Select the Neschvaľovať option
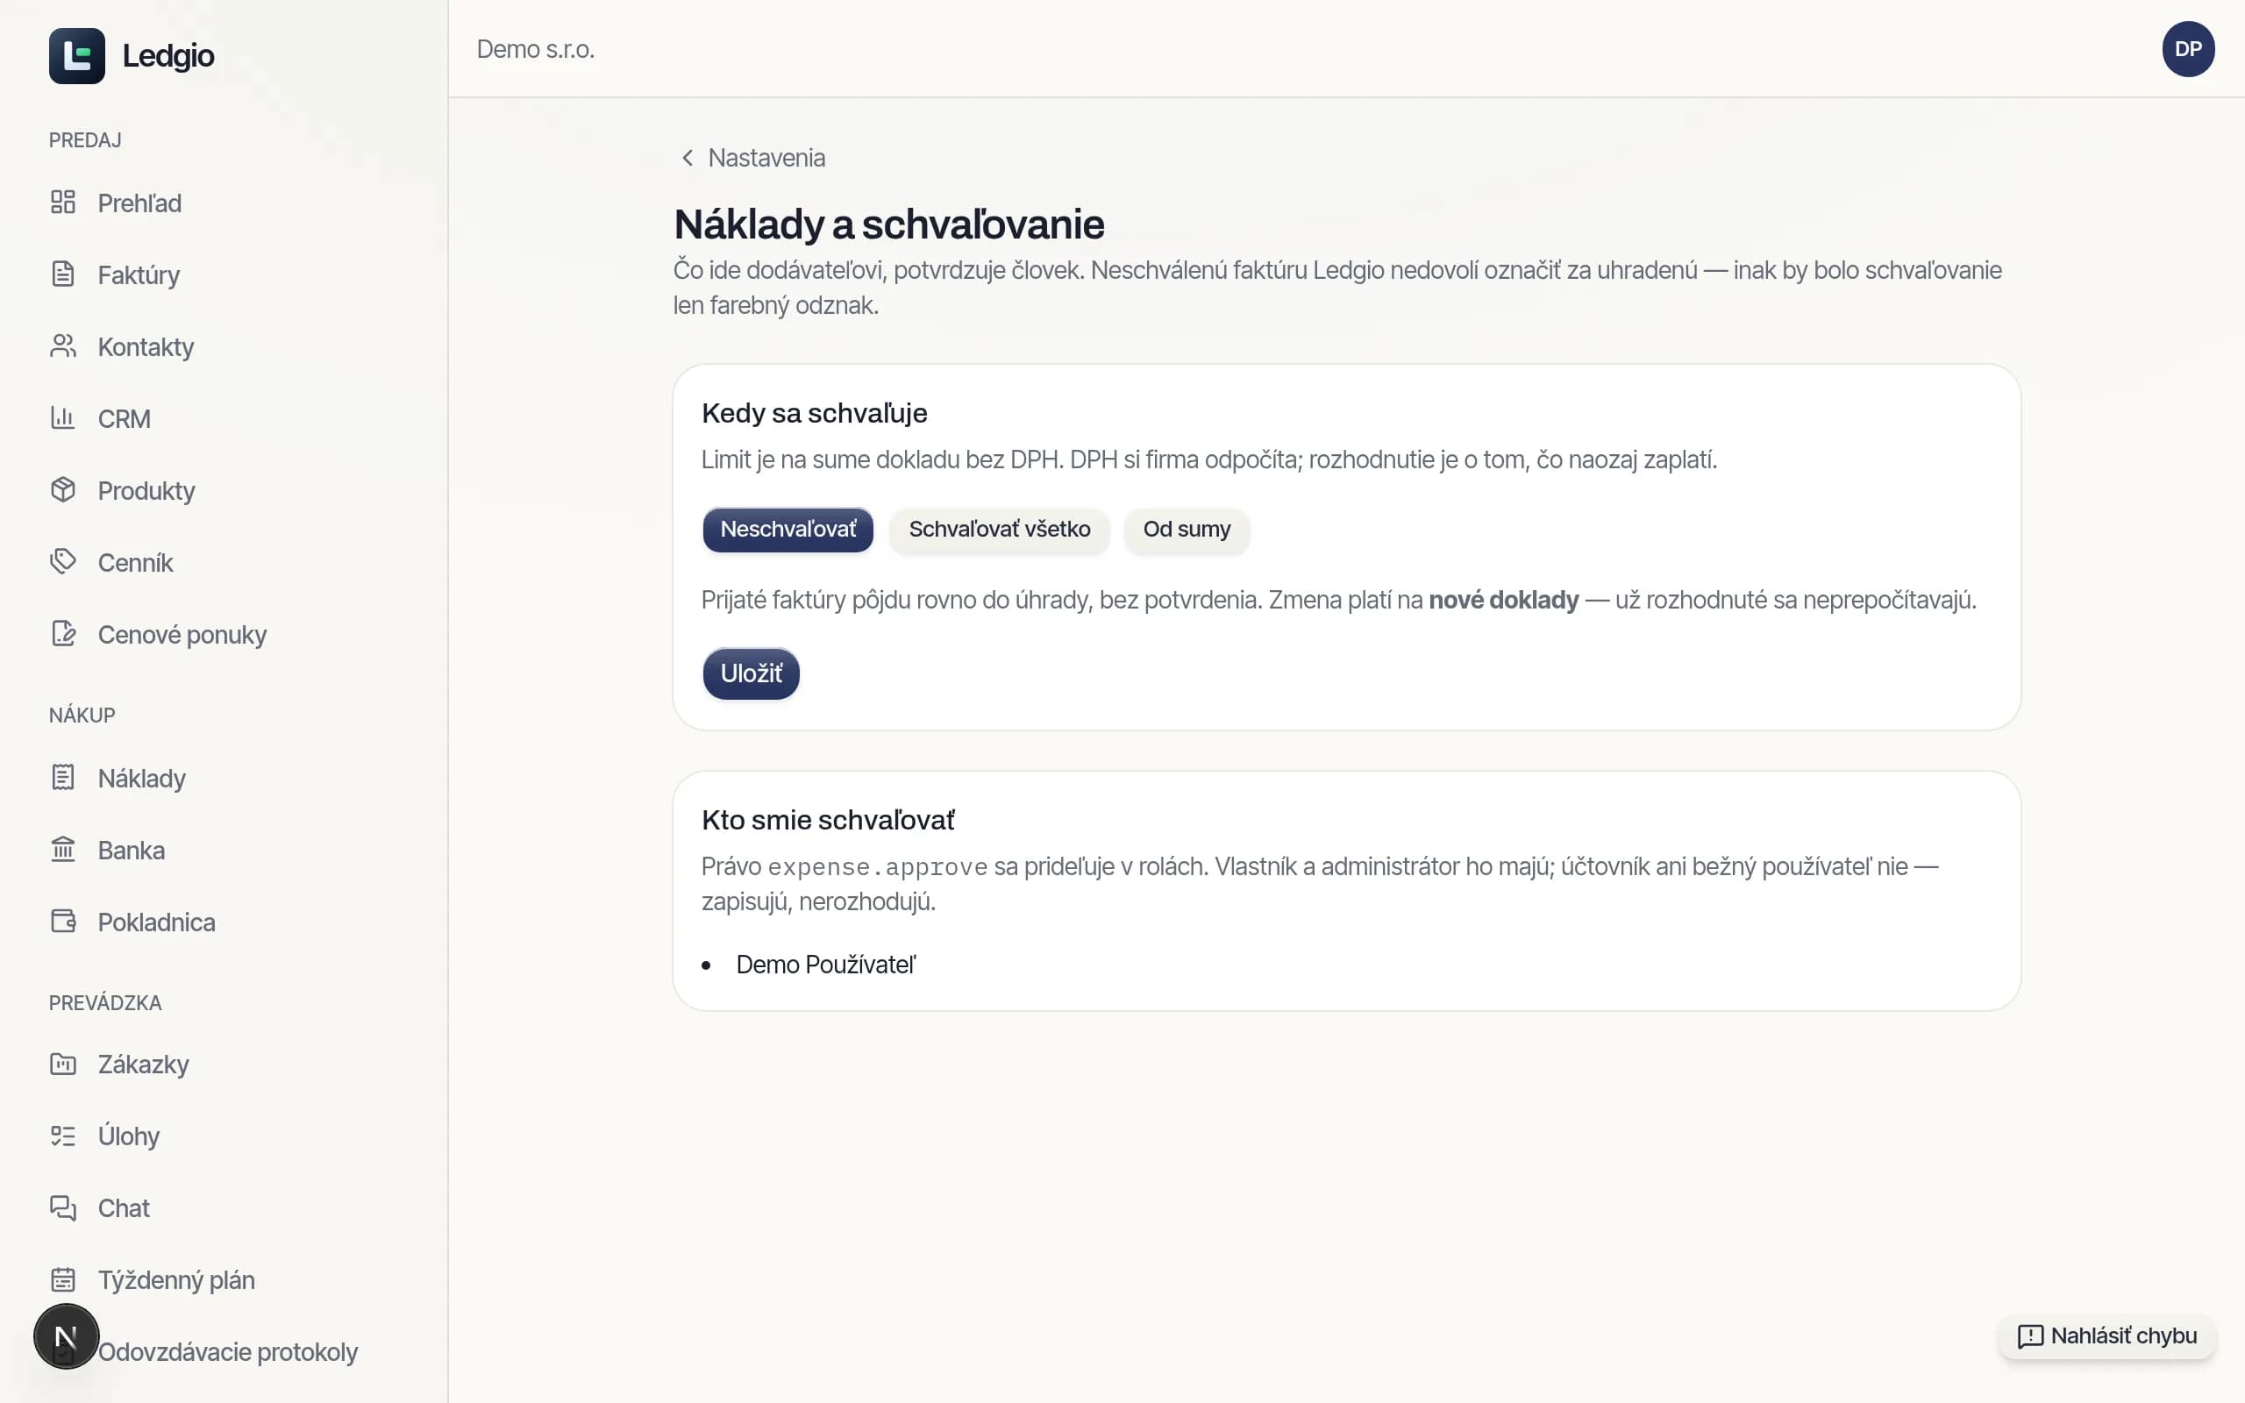Screen dimensions: 2245x1403 tap(788, 530)
